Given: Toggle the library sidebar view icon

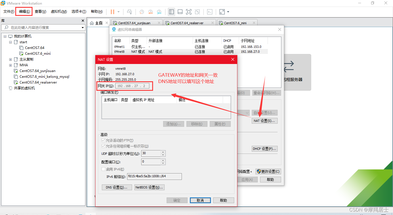Looking at the screenshot, I should click(171, 12).
